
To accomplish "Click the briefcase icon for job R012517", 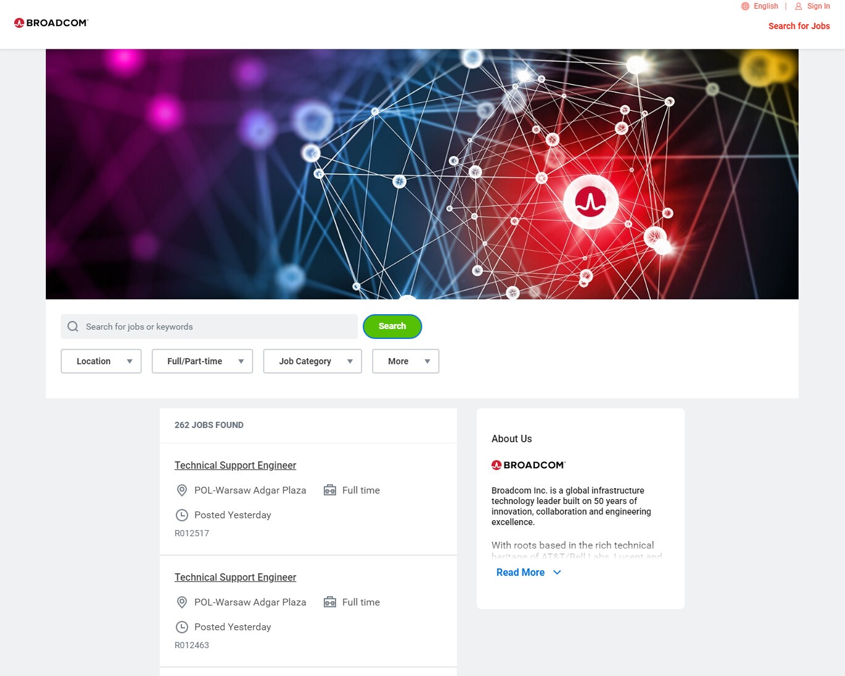I will (330, 490).
